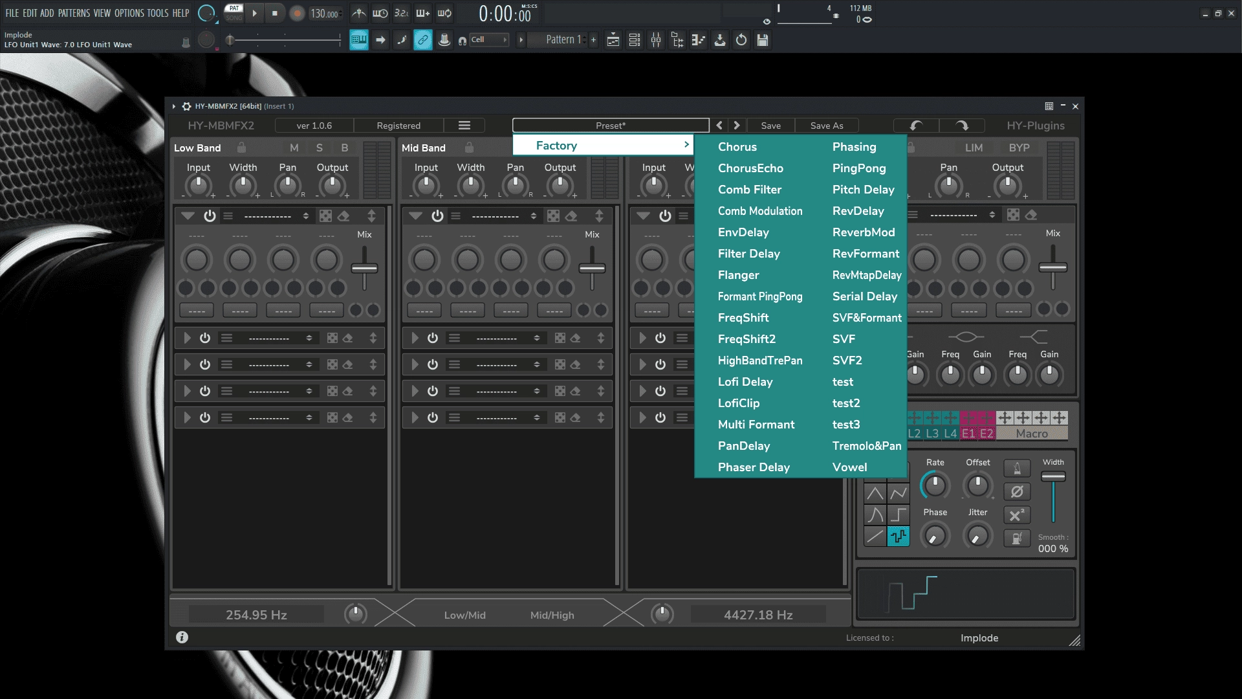This screenshot has width=1242, height=699.
Task: Open the hamburger menu next to Registered
Action: point(464,126)
